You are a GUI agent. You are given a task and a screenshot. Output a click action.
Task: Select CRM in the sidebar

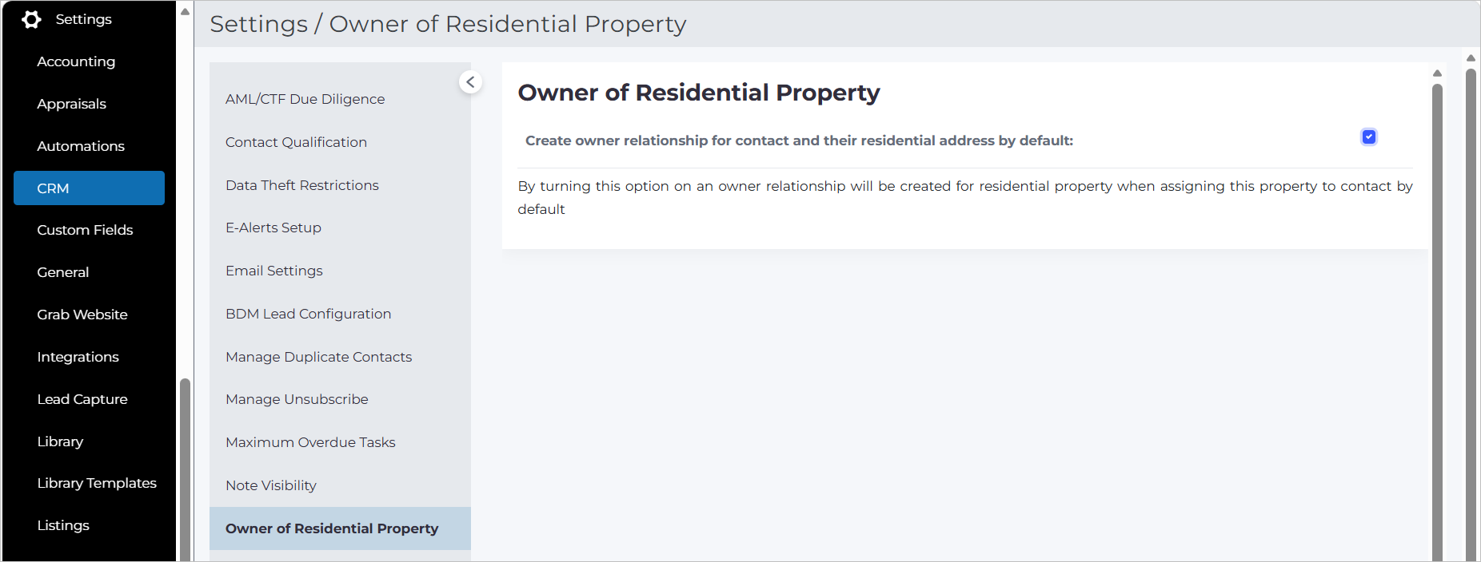89,188
